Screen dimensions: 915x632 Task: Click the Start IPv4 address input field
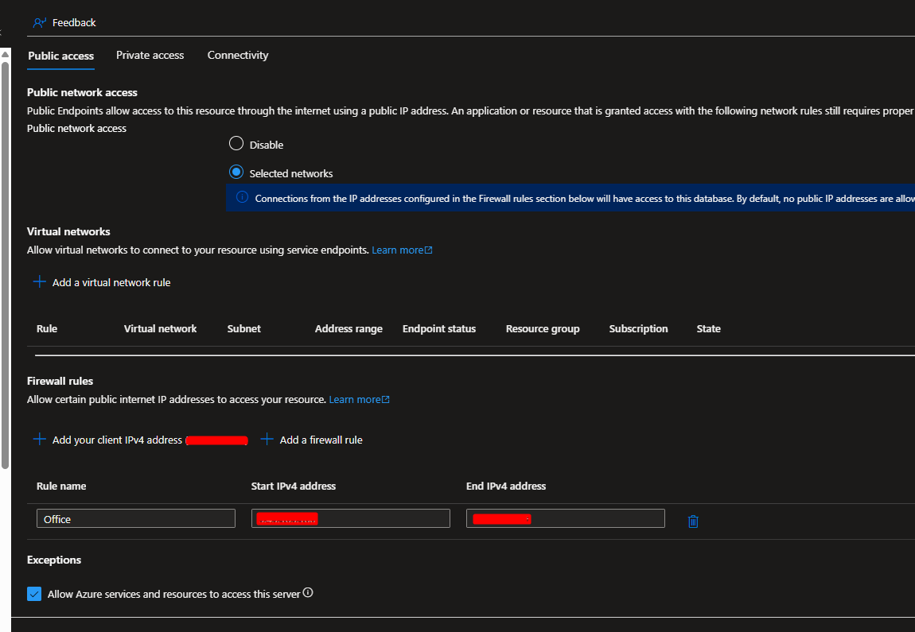351,518
